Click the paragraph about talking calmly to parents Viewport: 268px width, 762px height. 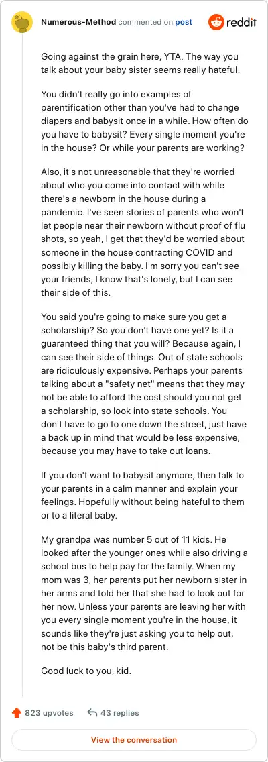click(142, 494)
